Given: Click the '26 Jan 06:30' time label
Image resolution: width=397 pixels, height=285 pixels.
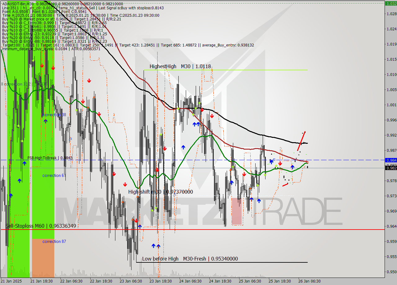Looking at the screenshot, I should tap(310, 281).
